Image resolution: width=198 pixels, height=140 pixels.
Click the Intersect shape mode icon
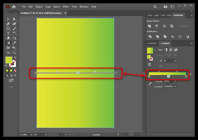click(x=164, y=26)
